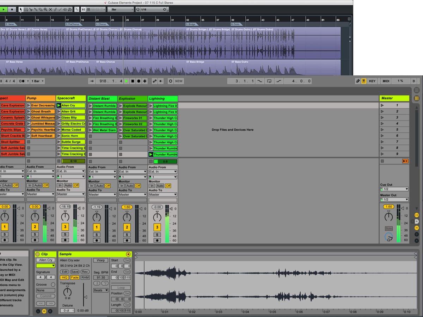423x317 pixels.
Task: Toggle the HiQ sample option
Action: click(65, 278)
